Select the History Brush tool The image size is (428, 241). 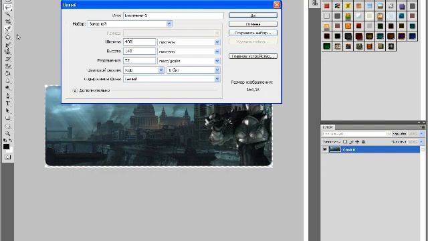7,59
